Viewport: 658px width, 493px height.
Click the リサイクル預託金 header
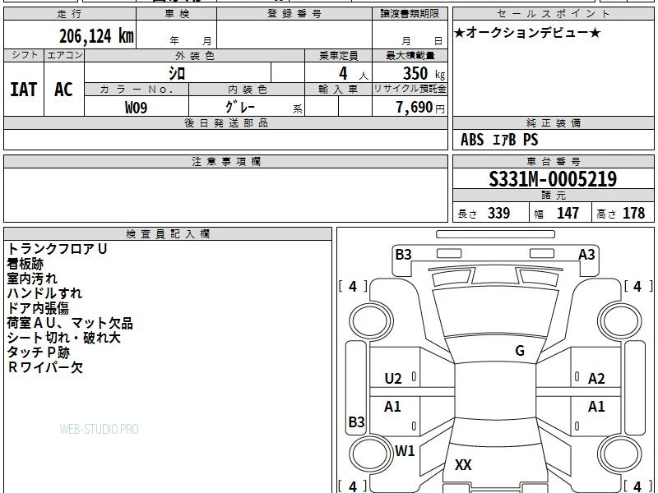[x=410, y=89]
